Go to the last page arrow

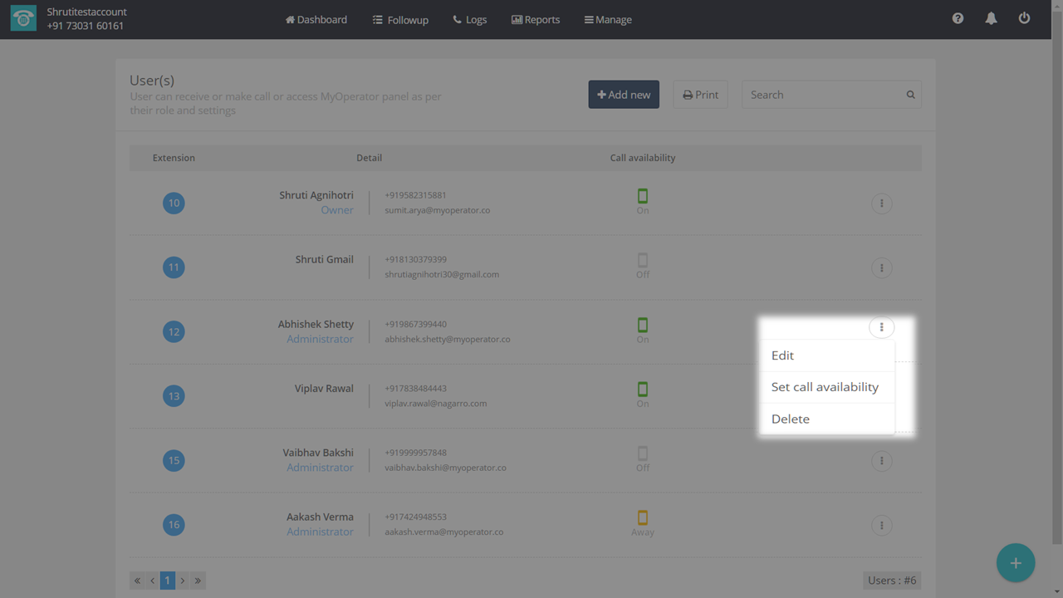(198, 581)
